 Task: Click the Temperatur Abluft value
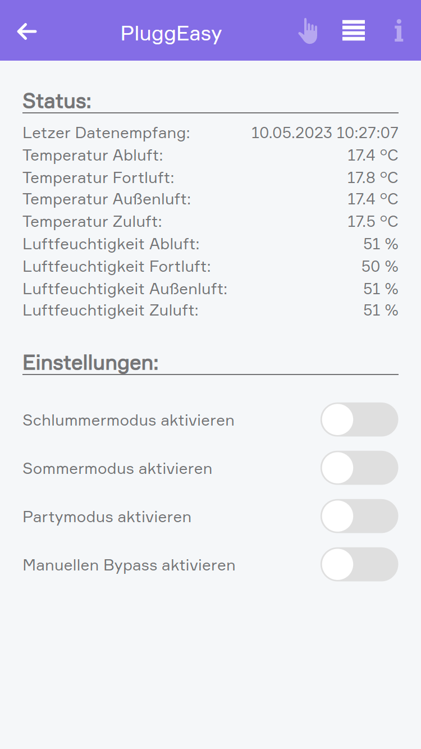tap(373, 156)
